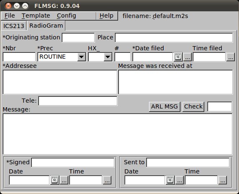The image size is (239, 194).
Task: Click ellipsis button after Signed date calendar
Action: (64, 180)
